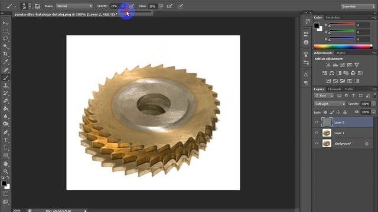Toggle the layer filter switch
Screen dimensions: 378x212
point(375,95)
